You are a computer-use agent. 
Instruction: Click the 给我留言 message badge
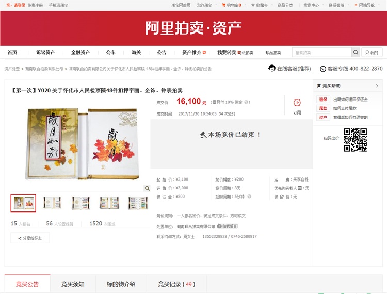tap(227, 226)
